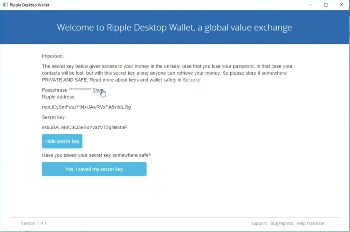Select the secret key ssbuBALAMC4Q3eBuYvazVT5gNsMaP
This screenshot has height=232, width=350.
[85, 127]
